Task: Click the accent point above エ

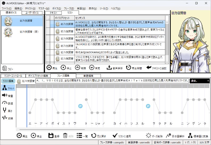Action: pyautogui.click(x=30, y=113)
